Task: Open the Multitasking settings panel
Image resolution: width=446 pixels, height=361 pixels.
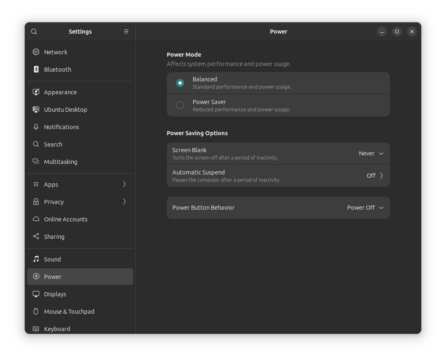Action: coord(61,162)
